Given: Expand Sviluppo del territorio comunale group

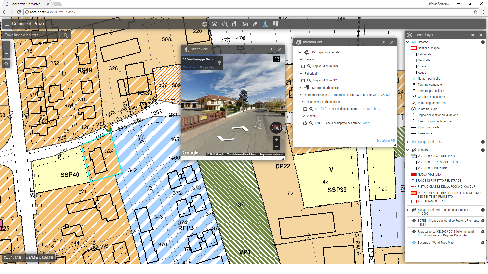Looking at the screenshot, I should click(408, 210).
